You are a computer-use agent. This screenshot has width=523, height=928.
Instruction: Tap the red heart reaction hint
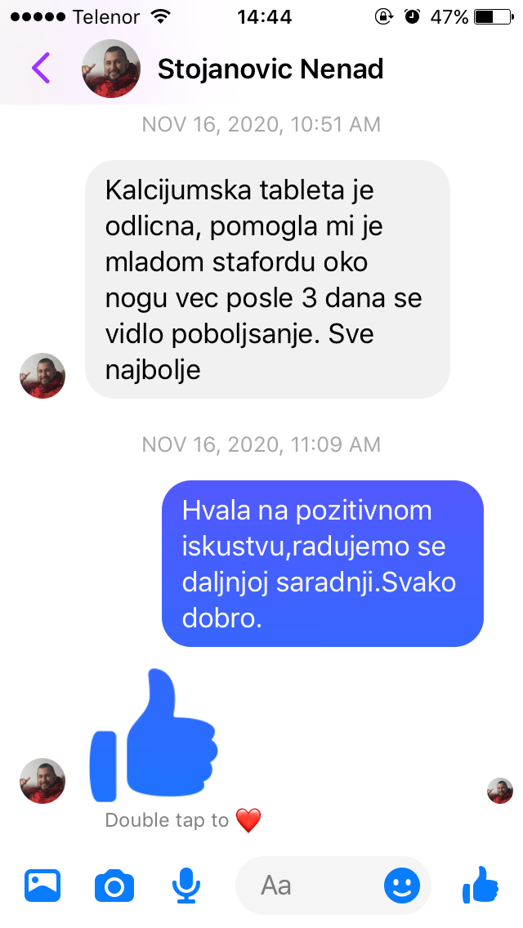point(248,821)
